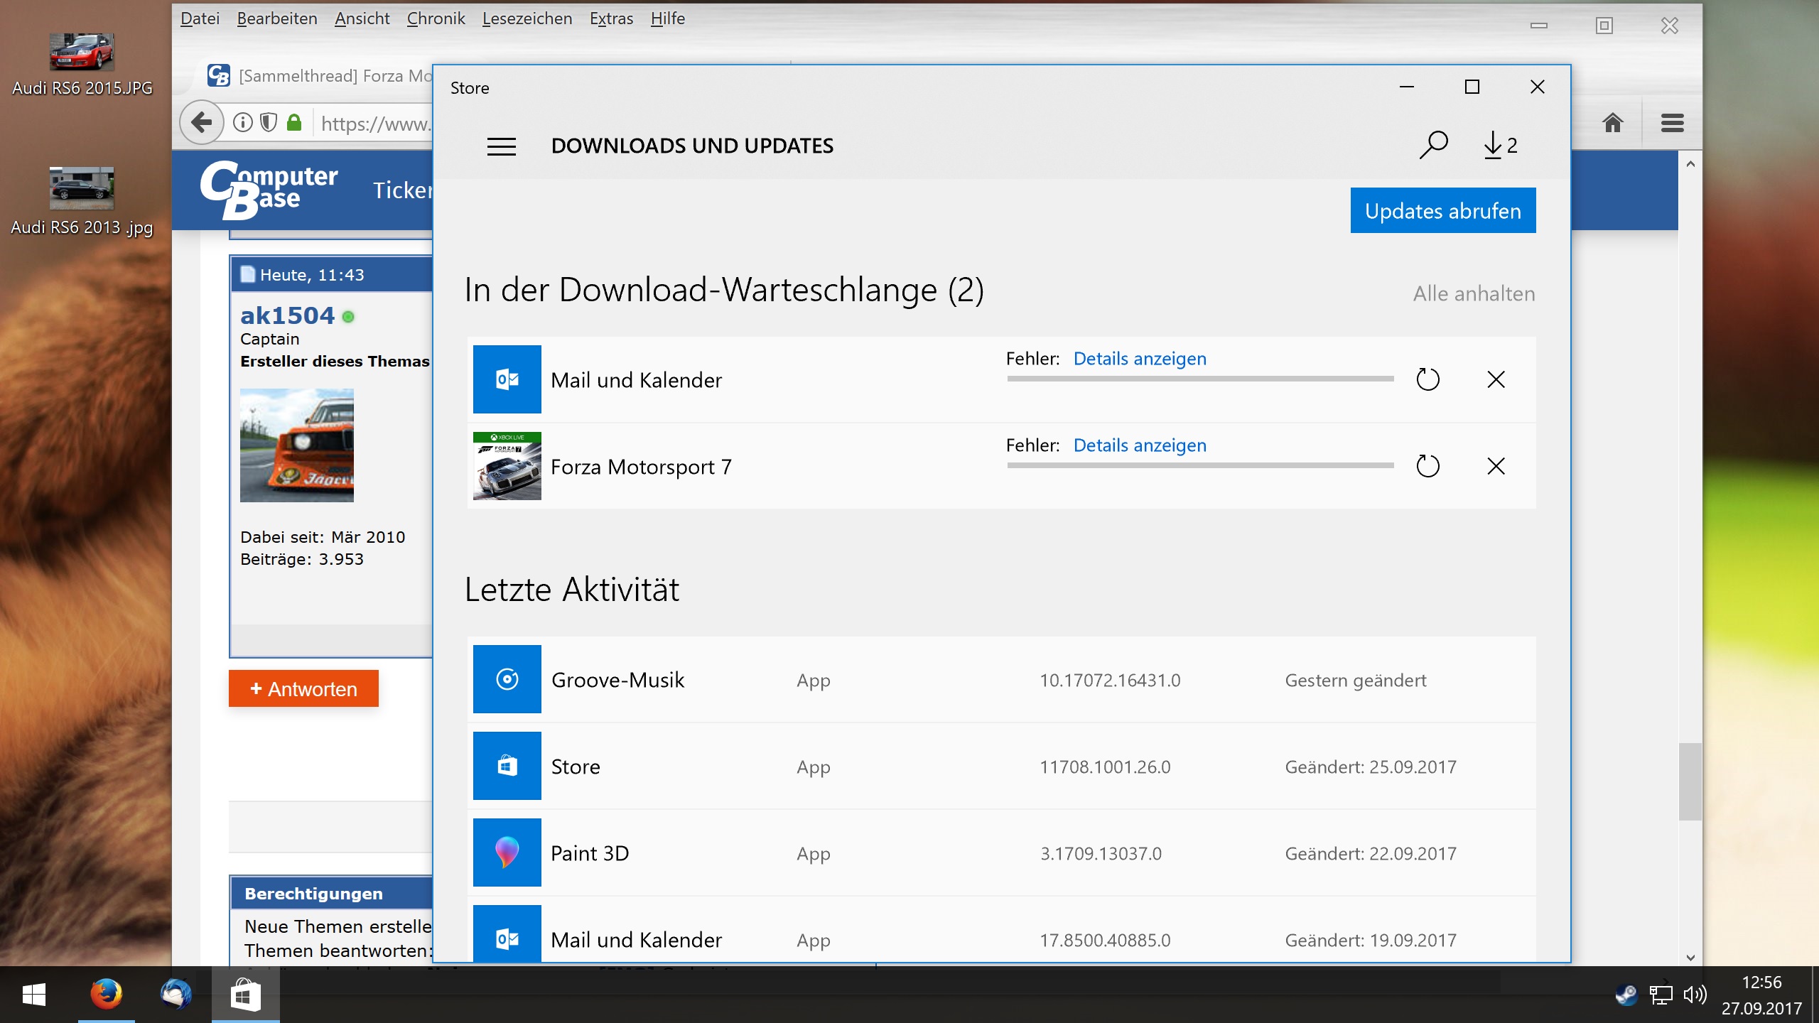Open the Store hamburger navigation menu

tap(501, 146)
